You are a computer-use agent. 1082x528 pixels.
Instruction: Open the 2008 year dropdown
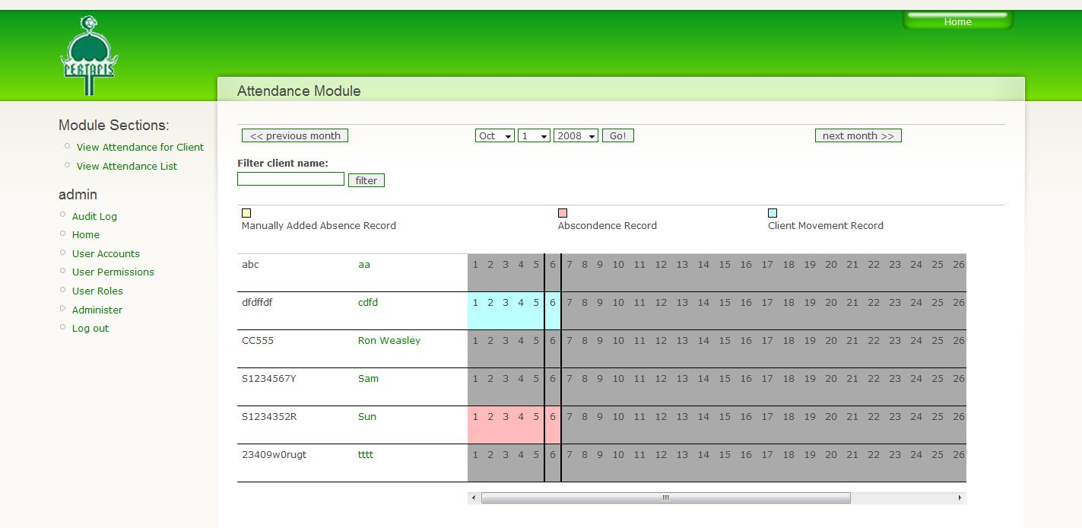pyautogui.click(x=576, y=135)
